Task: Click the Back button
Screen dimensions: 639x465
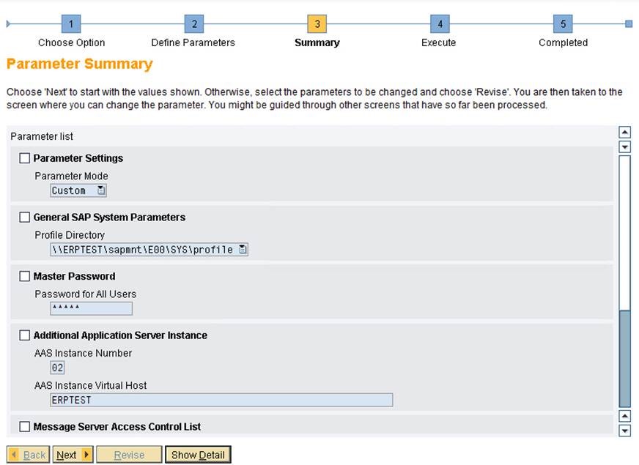Action: 28,455
